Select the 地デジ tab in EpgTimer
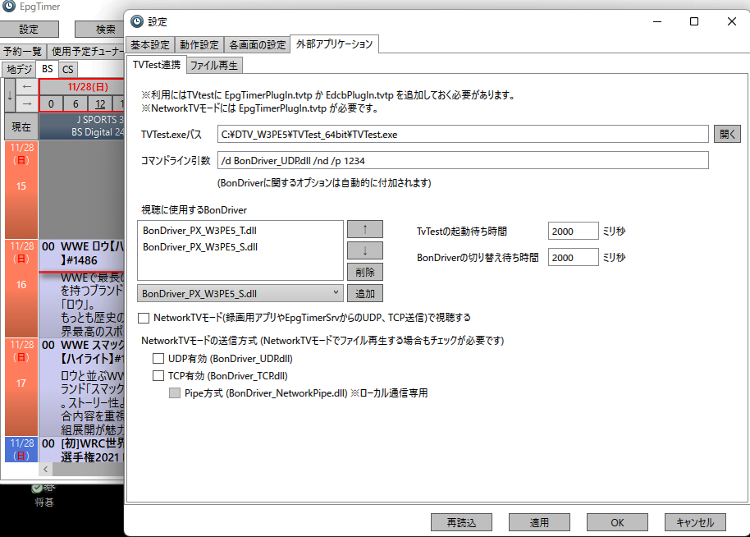750x537 pixels. click(19, 70)
